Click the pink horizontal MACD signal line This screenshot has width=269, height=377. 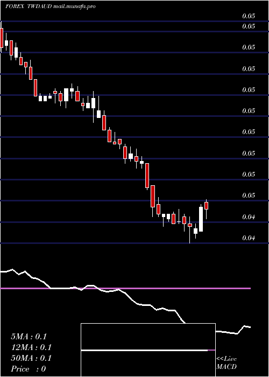click(x=125, y=288)
